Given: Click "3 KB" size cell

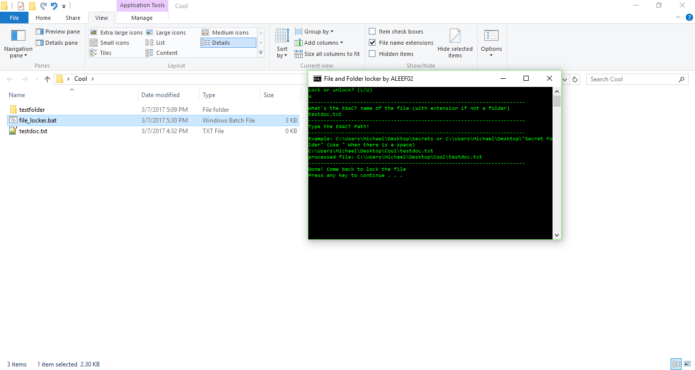Looking at the screenshot, I should point(291,120).
